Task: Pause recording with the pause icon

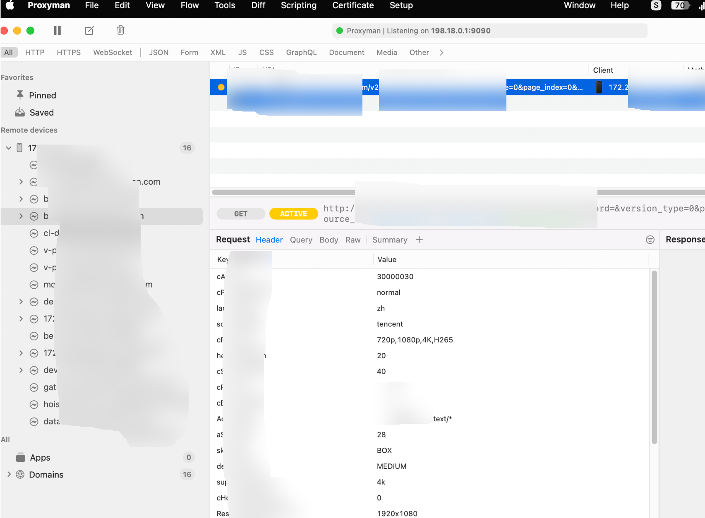Action: (57, 31)
